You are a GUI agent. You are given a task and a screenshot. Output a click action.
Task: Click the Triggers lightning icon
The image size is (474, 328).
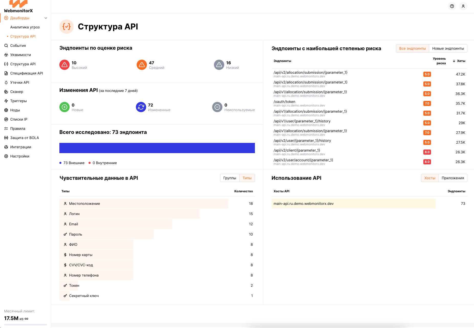click(x=6, y=101)
